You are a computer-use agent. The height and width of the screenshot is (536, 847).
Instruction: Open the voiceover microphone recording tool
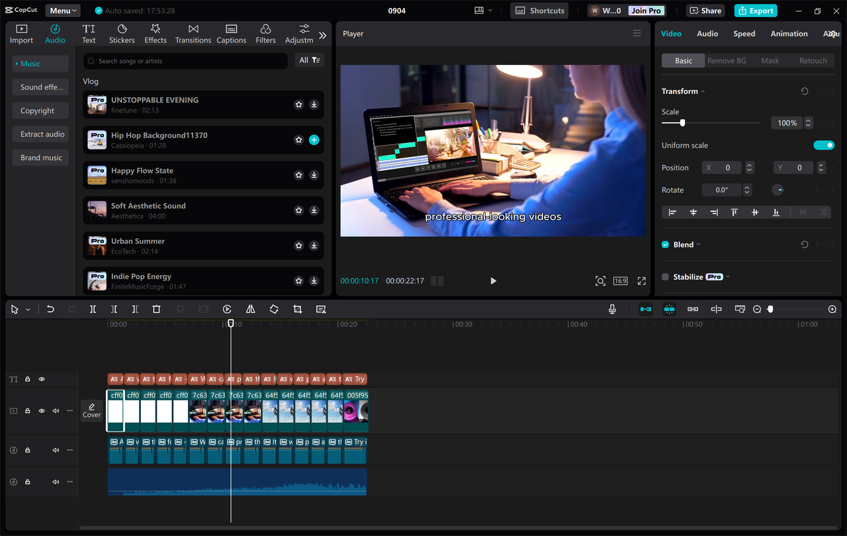(612, 309)
